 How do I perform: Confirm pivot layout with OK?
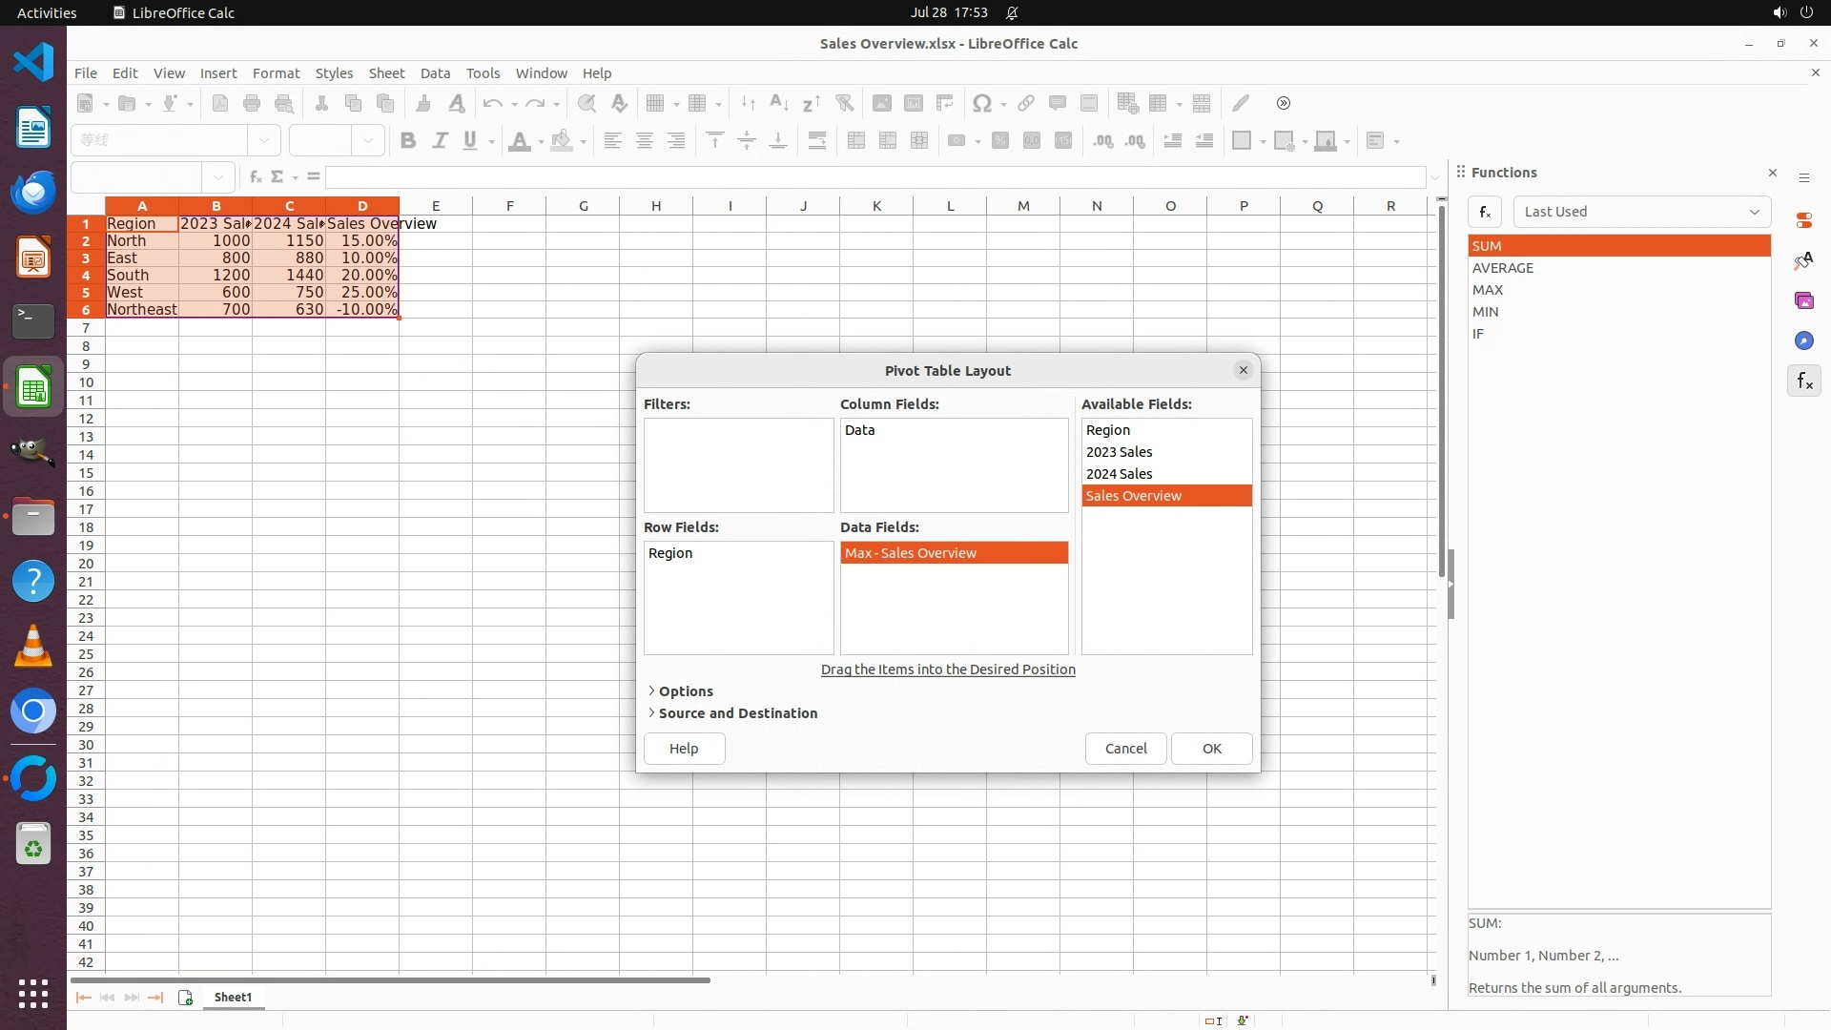click(1211, 749)
